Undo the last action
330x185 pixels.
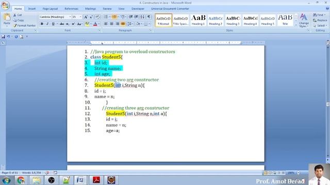point(8,36)
